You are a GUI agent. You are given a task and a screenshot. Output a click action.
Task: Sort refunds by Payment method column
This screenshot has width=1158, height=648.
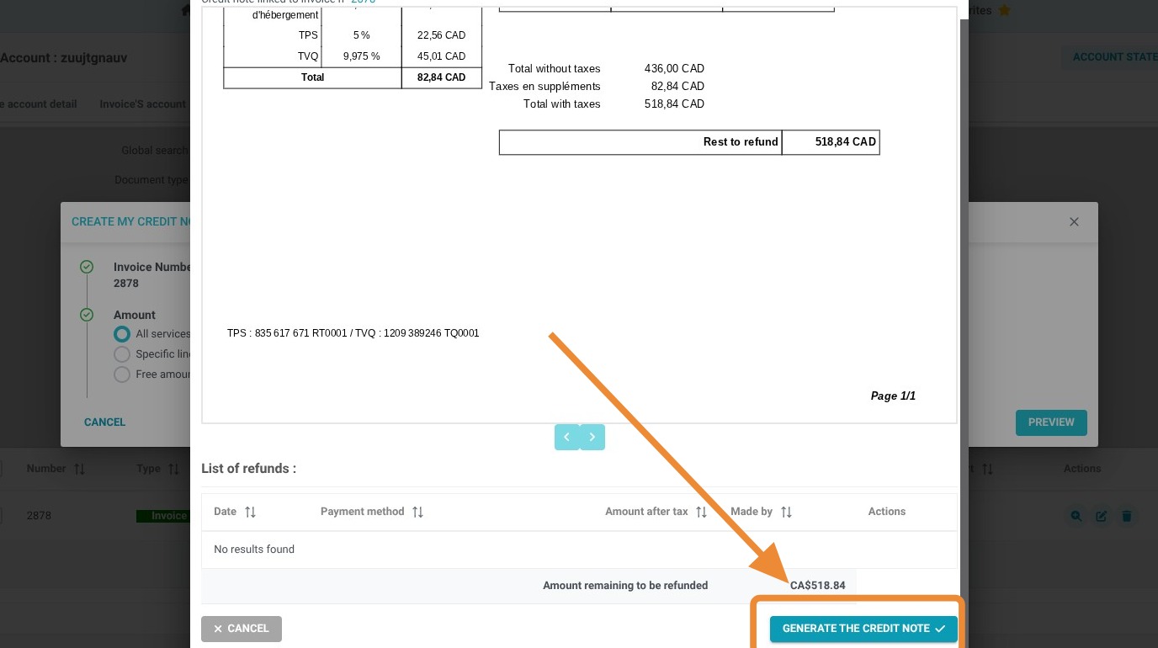[417, 512]
